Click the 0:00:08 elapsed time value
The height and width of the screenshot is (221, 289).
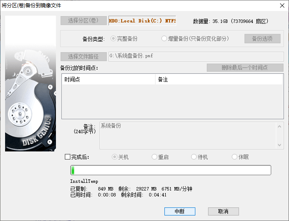(x=107, y=195)
